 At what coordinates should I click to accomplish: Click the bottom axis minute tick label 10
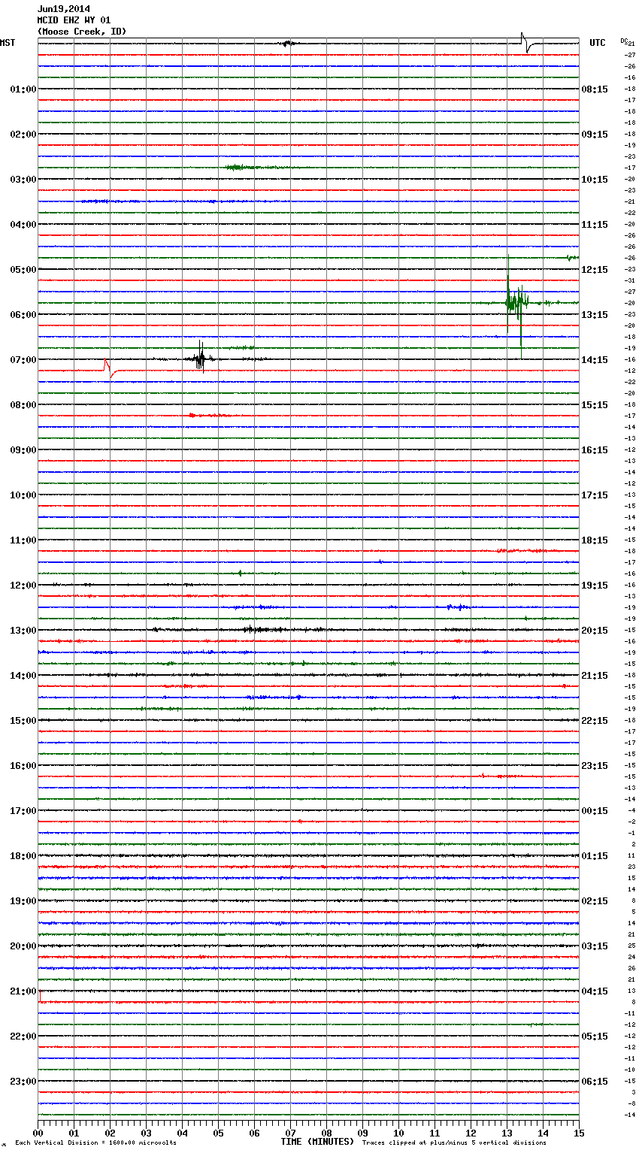click(x=398, y=1133)
